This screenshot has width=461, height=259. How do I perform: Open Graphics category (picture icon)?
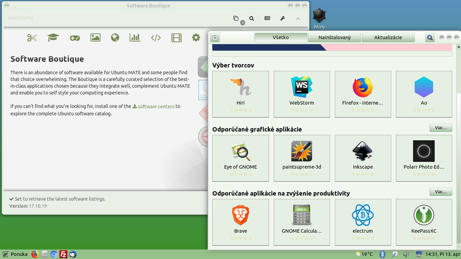tap(95, 38)
